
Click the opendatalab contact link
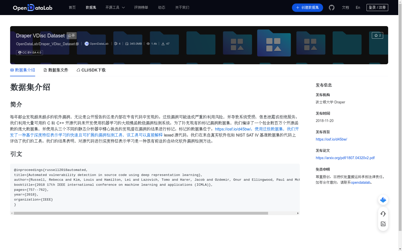(x=361, y=182)
